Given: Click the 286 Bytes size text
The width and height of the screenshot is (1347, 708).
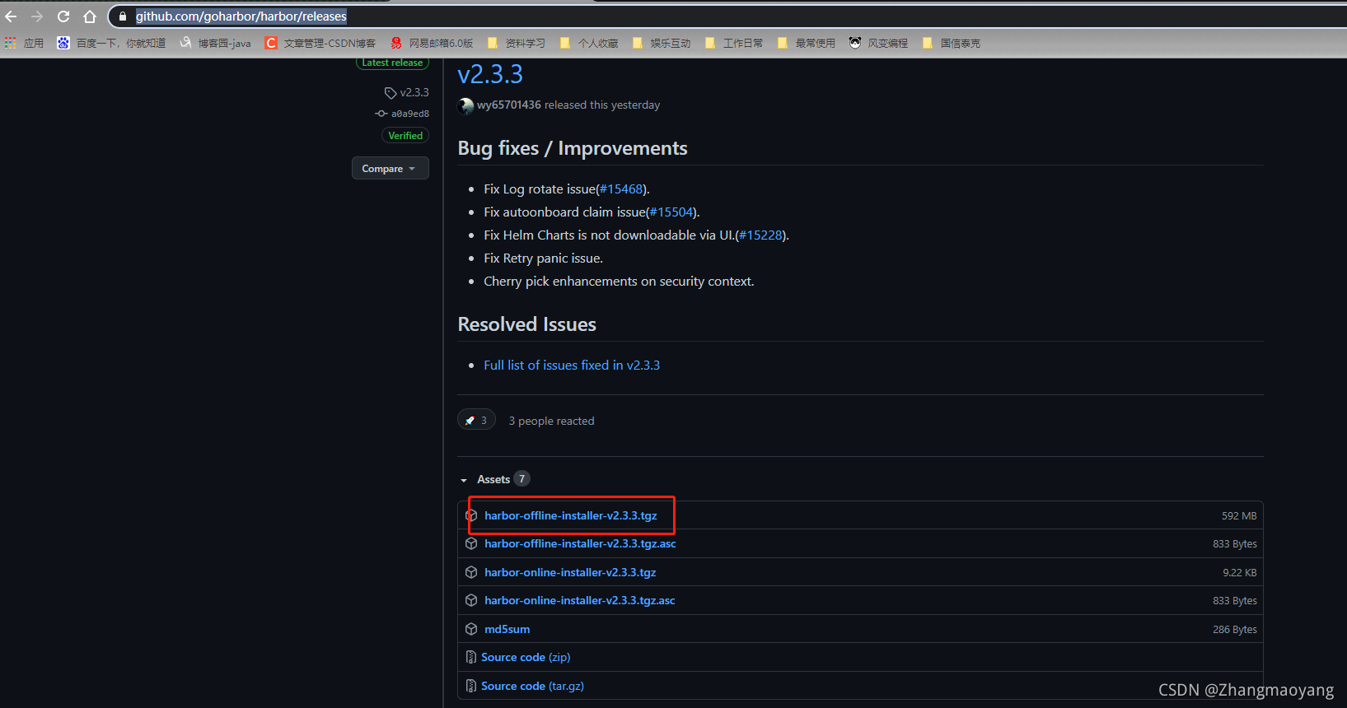Looking at the screenshot, I should click(x=1235, y=630).
